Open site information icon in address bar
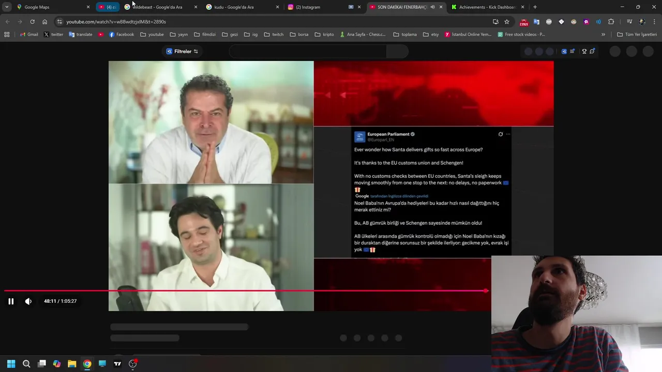The width and height of the screenshot is (662, 372). (x=59, y=22)
